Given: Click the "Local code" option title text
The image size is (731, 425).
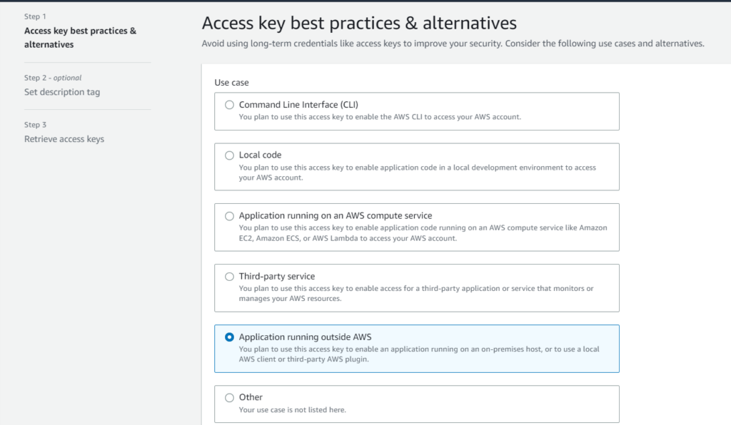Looking at the screenshot, I should pyautogui.click(x=260, y=155).
